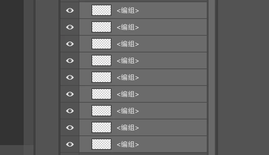Toggle eye icon on fifth <编组> row
The image size is (269, 155).
[70, 77]
